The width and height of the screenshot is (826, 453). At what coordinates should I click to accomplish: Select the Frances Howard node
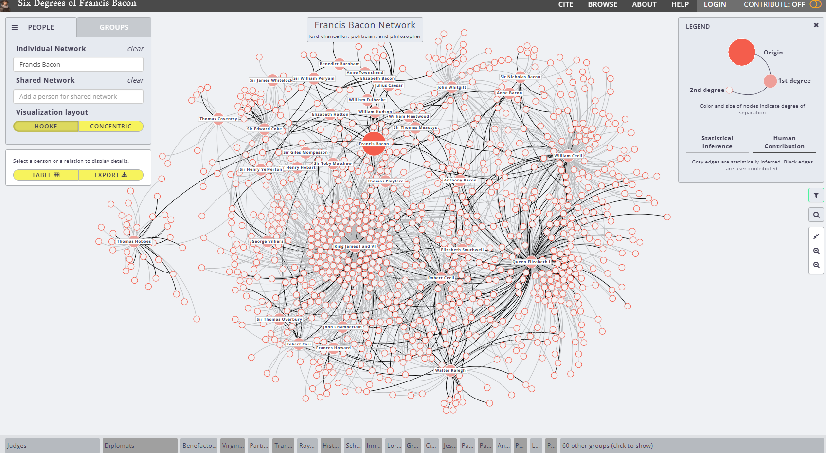pyautogui.click(x=333, y=348)
